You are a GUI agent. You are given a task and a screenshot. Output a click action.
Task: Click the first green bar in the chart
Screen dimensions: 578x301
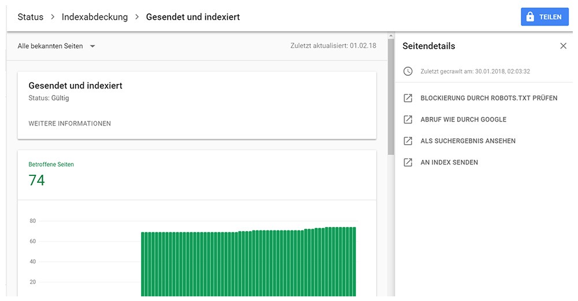point(143,264)
